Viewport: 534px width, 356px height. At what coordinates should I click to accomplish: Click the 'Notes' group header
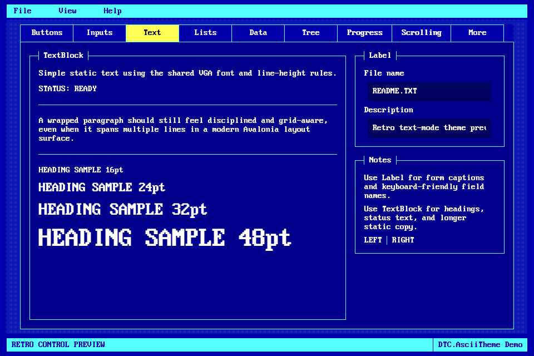[x=380, y=160]
